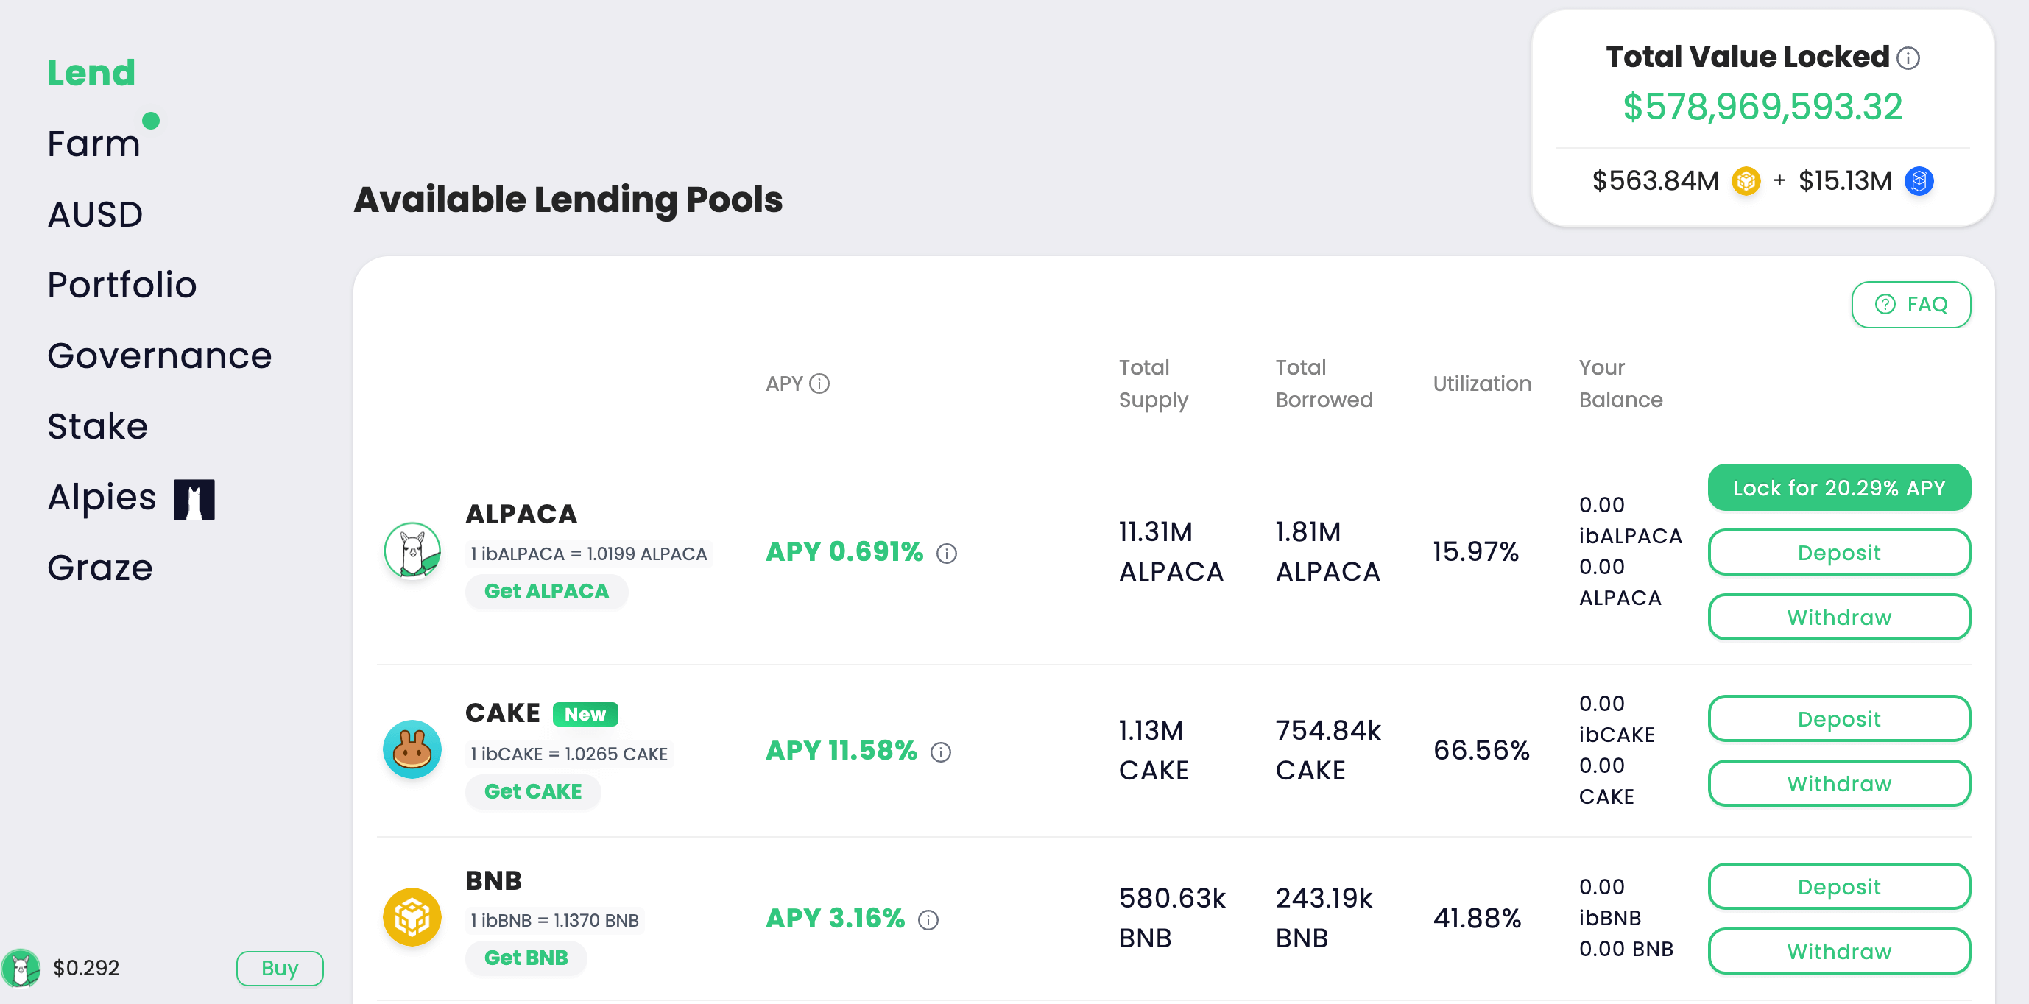2029x1004 pixels.
Task: Click the info icon beside APY 0.691%
Action: 946,554
